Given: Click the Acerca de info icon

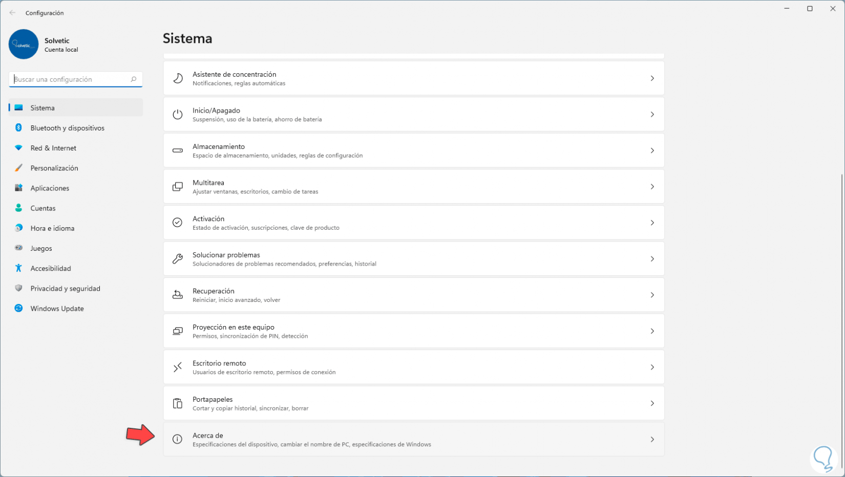Looking at the screenshot, I should [x=178, y=439].
